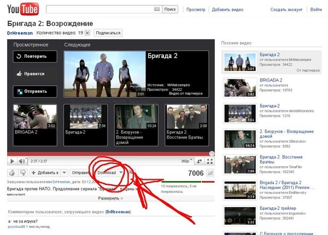Open sidebar BRIGADA 2 video title
This screenshot has width=328, height=235.
click(271, 80)
